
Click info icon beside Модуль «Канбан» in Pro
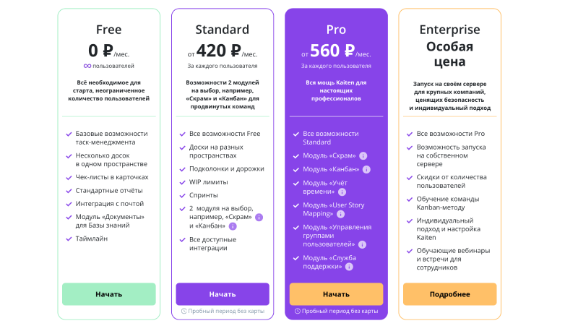366,170
